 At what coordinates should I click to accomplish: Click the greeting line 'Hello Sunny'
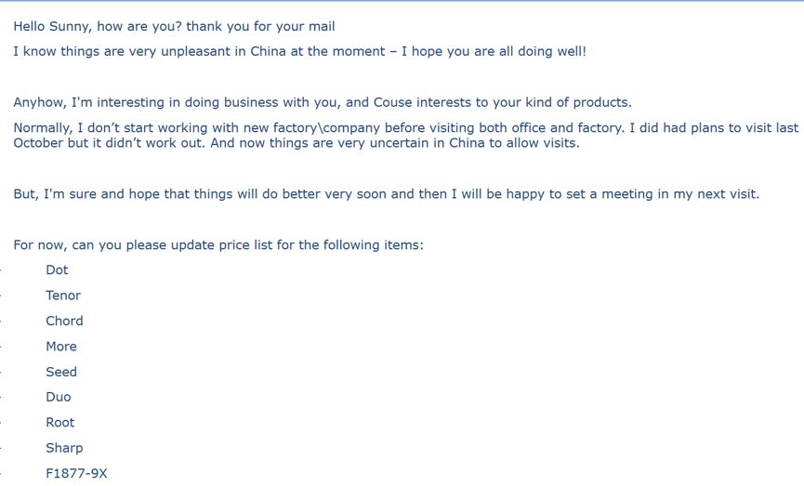click(x=50, y=27)
